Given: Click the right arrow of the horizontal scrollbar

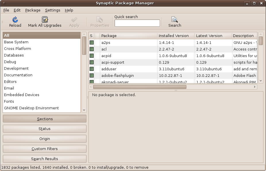Looking at the screenshot, I should (x=255, y=87).
